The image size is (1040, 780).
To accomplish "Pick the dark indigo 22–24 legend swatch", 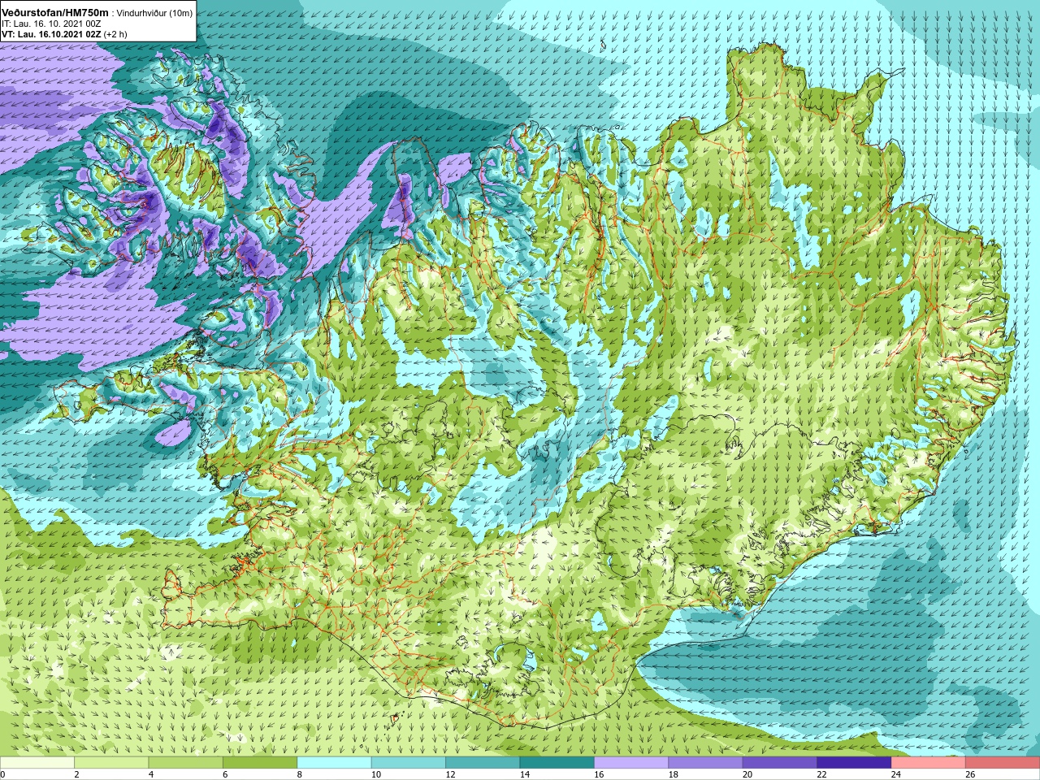I will tap(855, 762).
